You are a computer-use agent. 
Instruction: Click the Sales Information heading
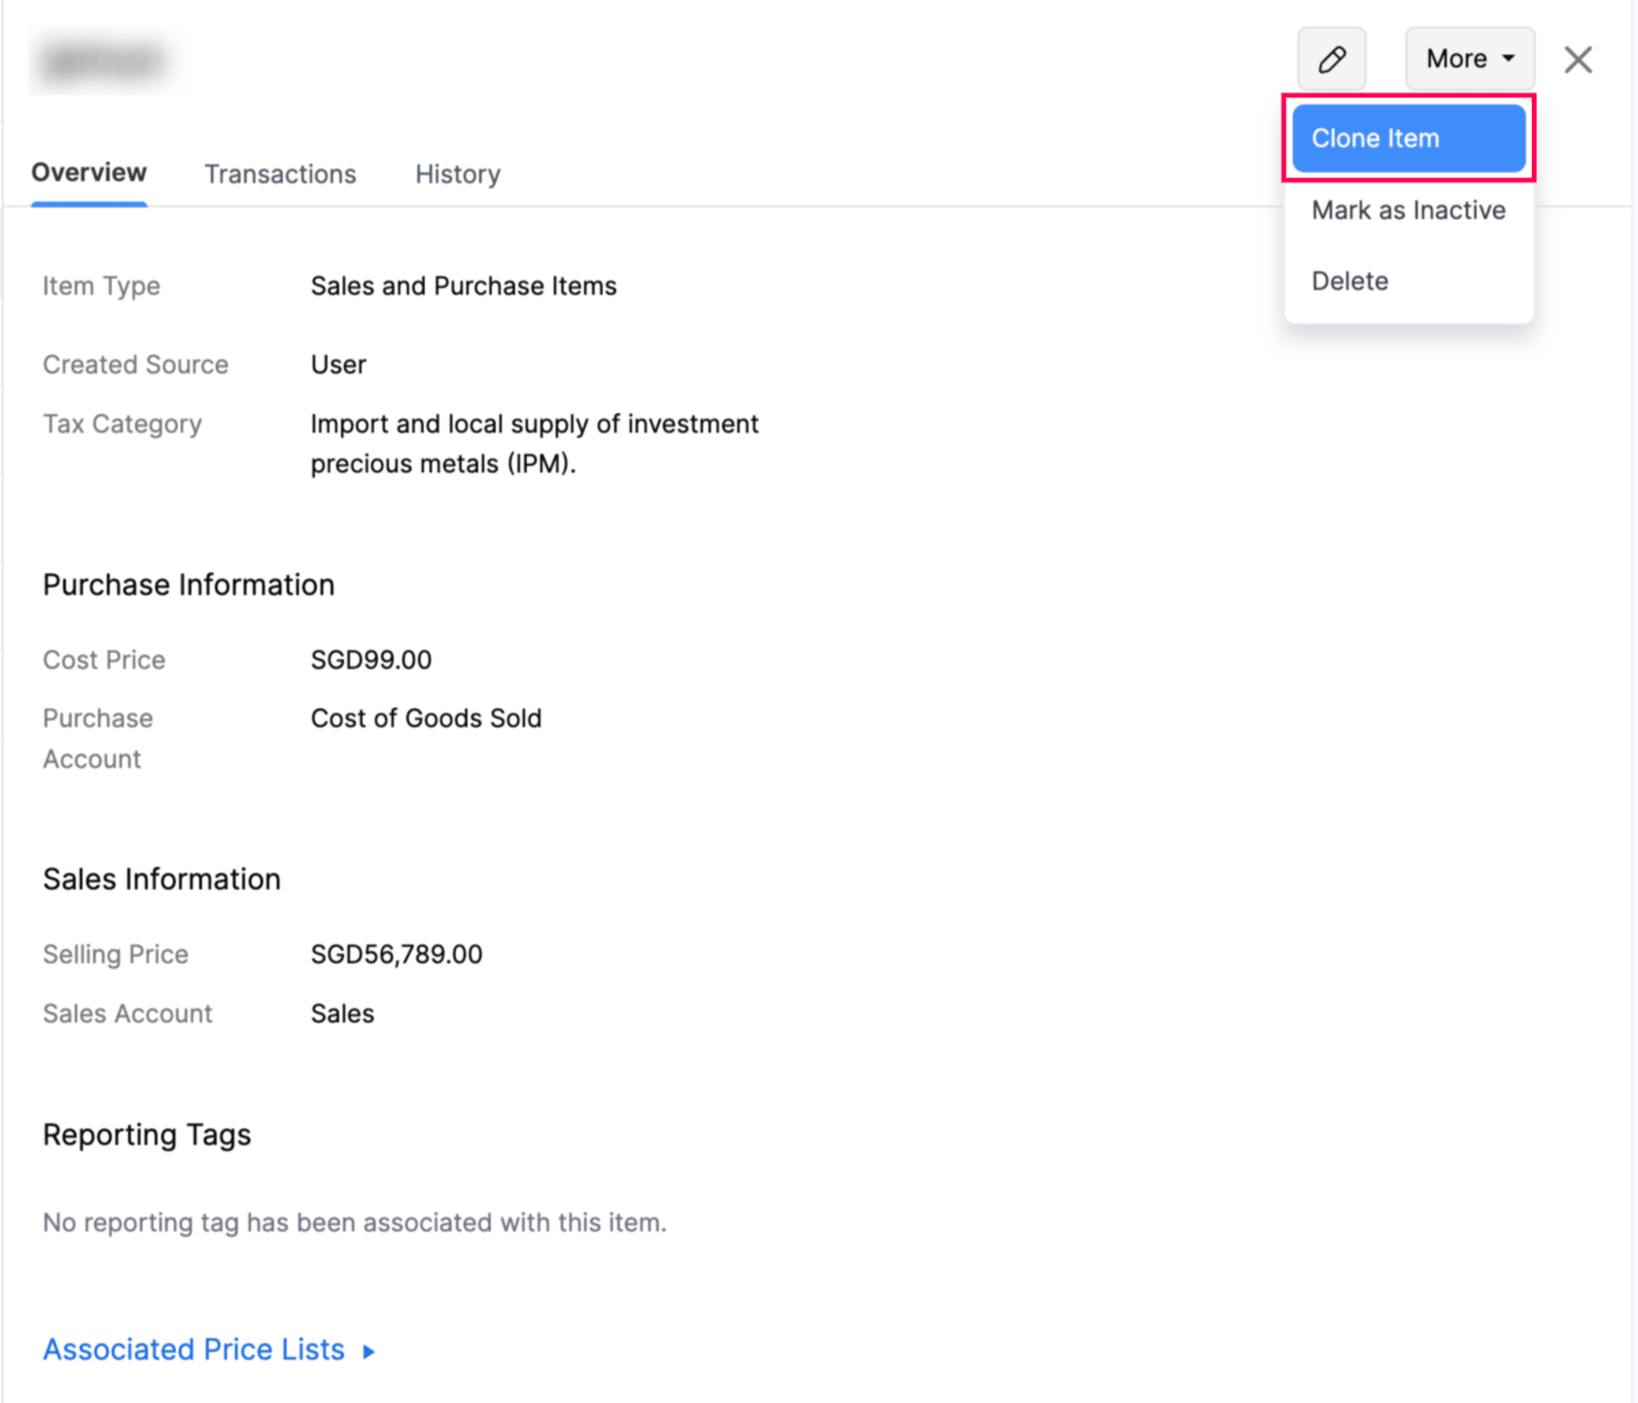(x=161, y=879)
